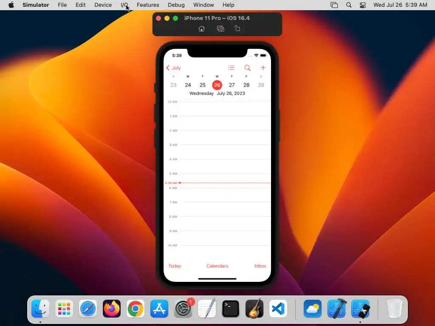Click the 'Wednesday July 26, 2023' date label

(217, 93)
